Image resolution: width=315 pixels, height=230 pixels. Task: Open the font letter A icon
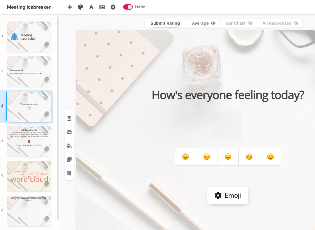[91, 7]
